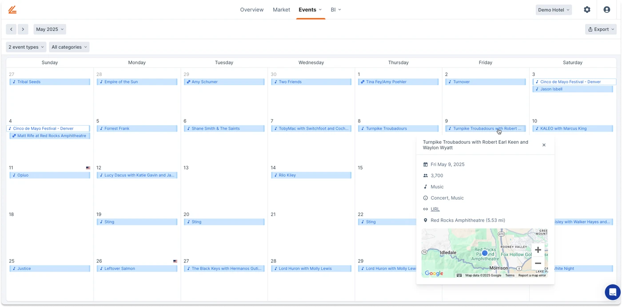Open the May 2025 month dropdown
Screen dimensions: 622x307
click(x=50, y=29)
